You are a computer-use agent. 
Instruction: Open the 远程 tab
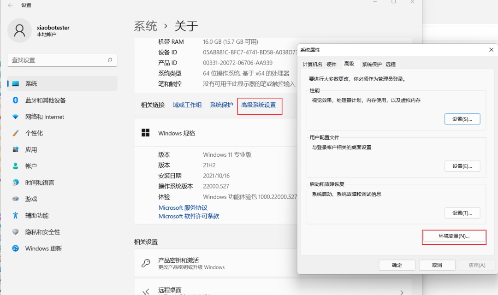tap(391, 65)
